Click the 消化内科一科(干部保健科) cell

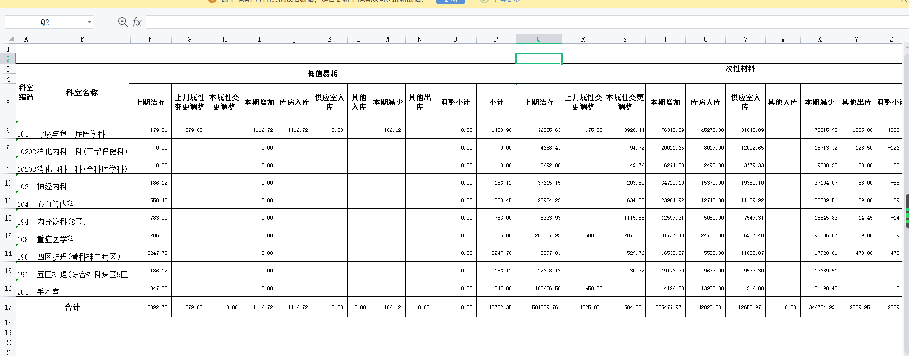pos(82,148)
